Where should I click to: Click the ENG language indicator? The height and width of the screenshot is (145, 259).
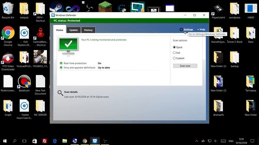point(231,141)
